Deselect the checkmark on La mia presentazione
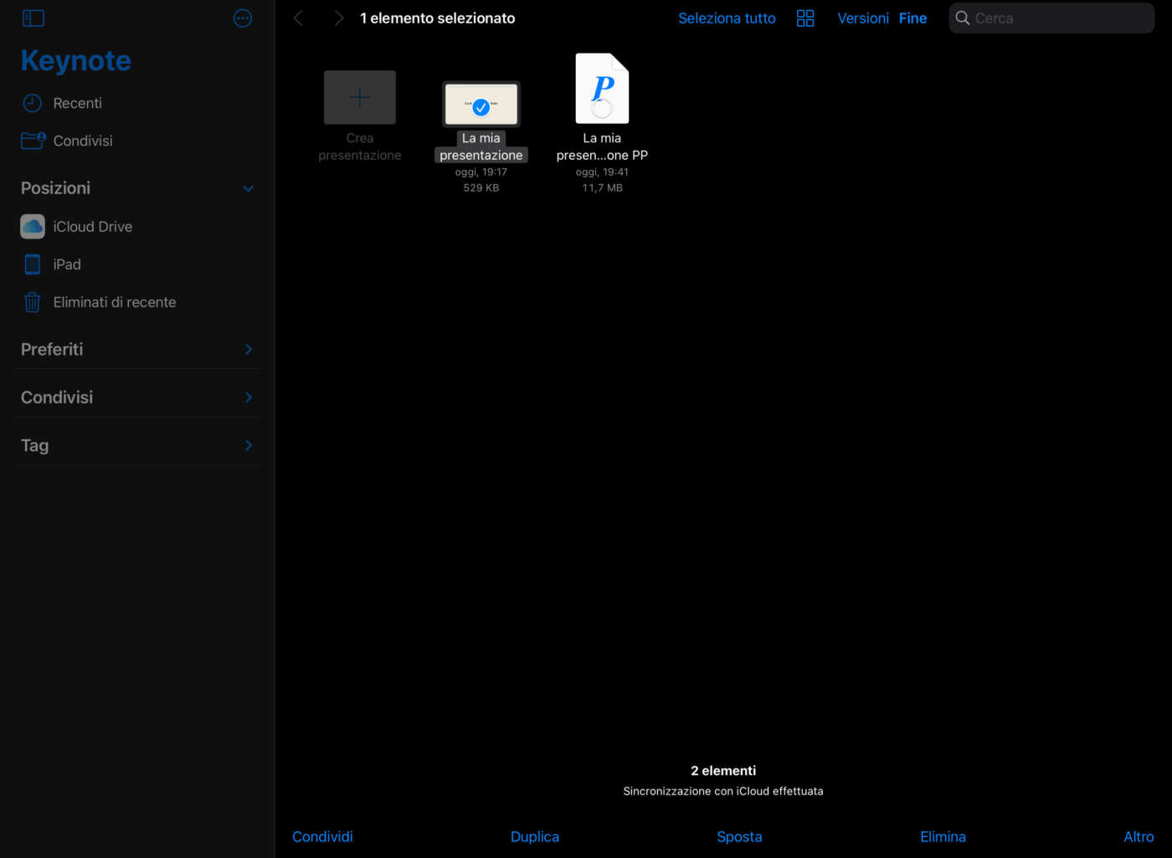Viewport: 1172px width, 858px height. point(481,106)
